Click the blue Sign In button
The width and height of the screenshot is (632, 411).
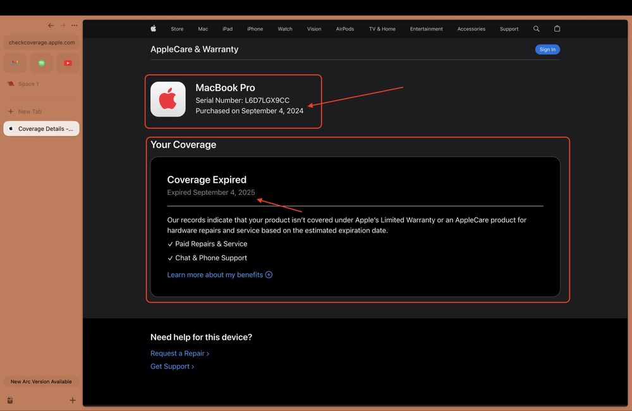(x=547, y=49)
